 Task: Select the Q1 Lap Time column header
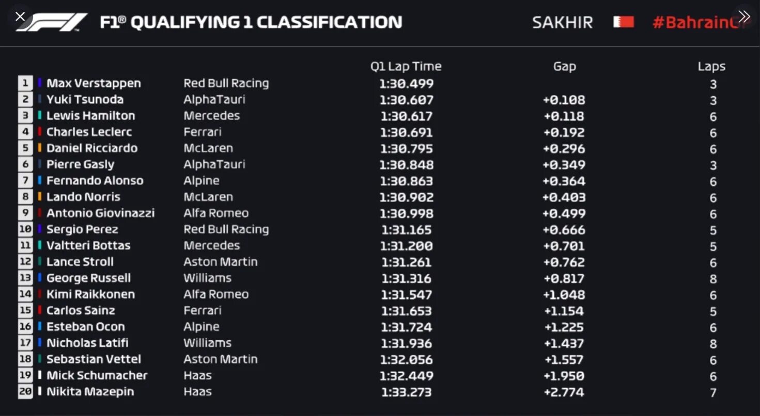point(406,66)
